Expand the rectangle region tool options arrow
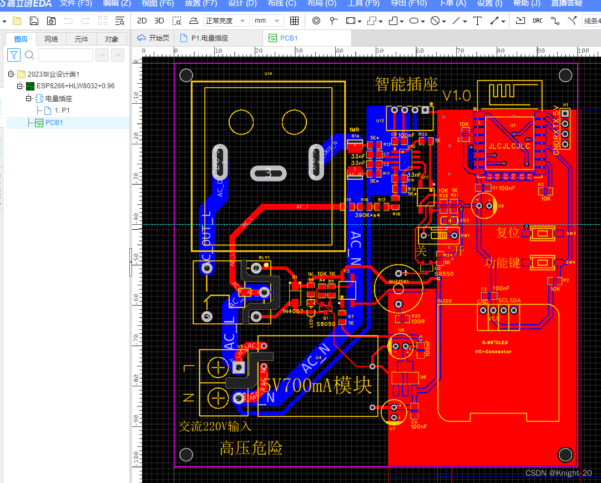This screenshot has height=483, width=601. pos(360,22)
